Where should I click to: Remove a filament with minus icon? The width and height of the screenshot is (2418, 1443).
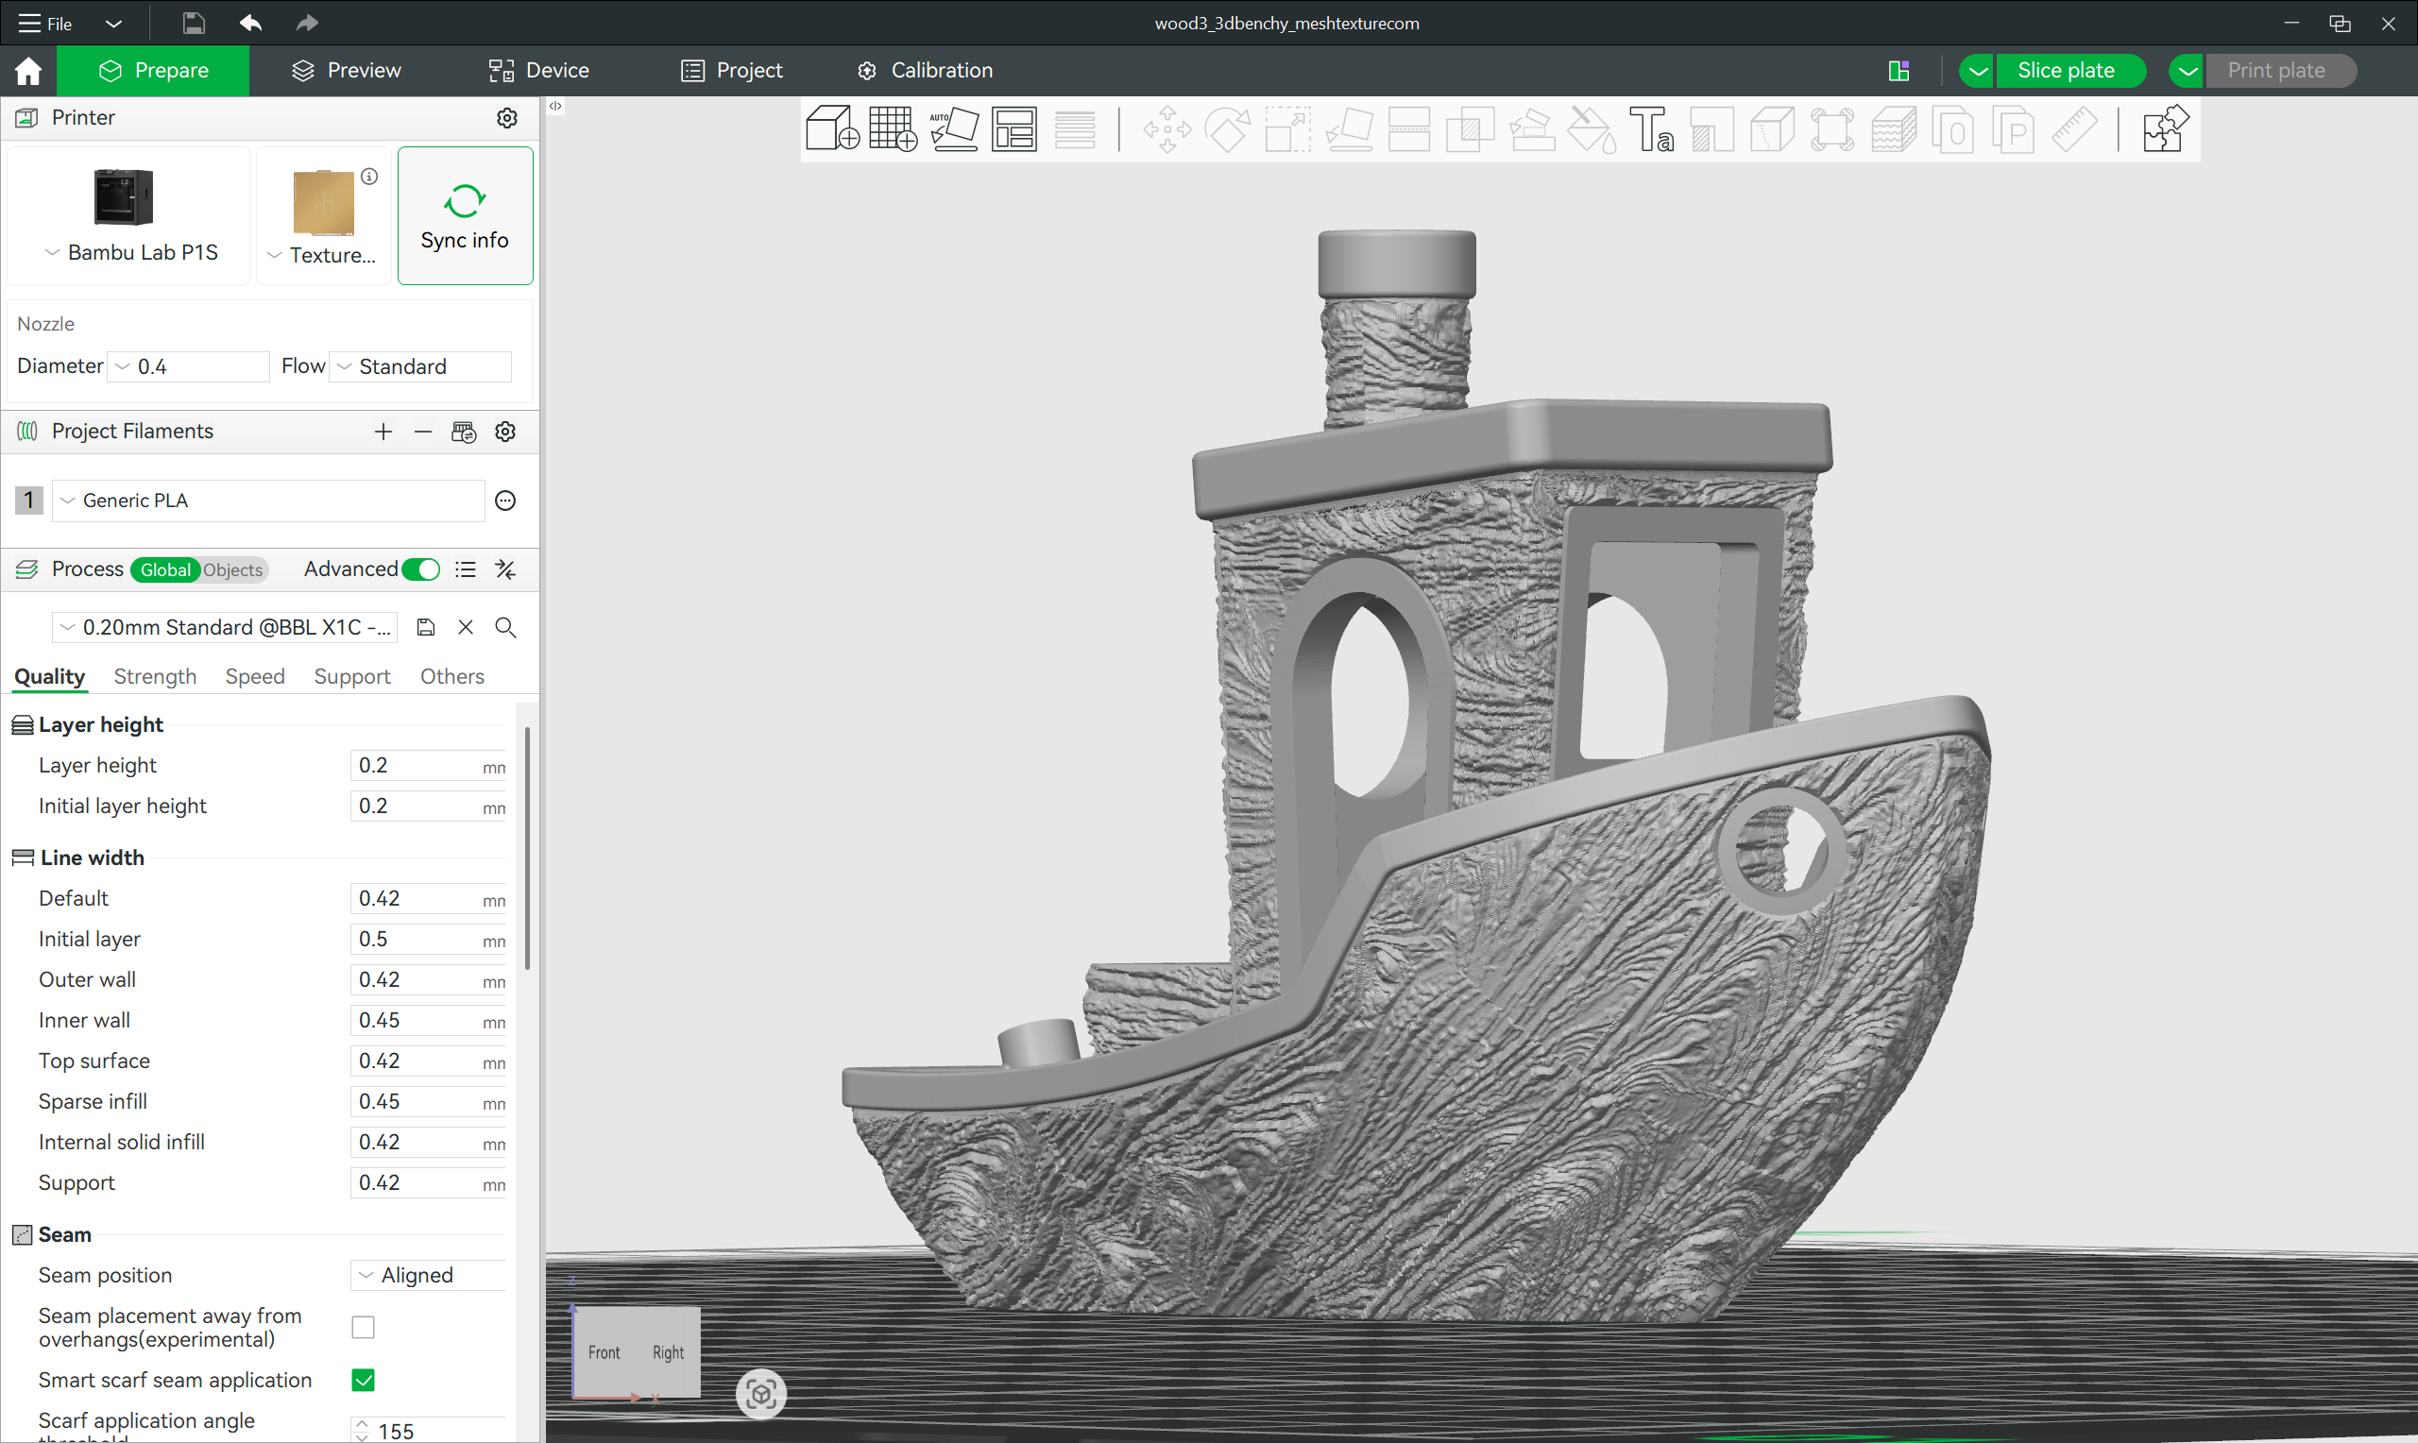point(422,432)
